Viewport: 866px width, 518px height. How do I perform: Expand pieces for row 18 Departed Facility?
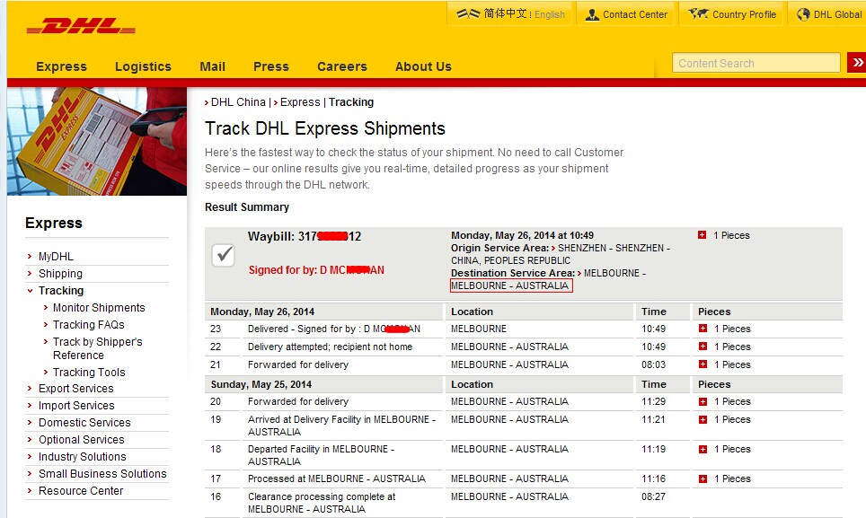(703, 449)
